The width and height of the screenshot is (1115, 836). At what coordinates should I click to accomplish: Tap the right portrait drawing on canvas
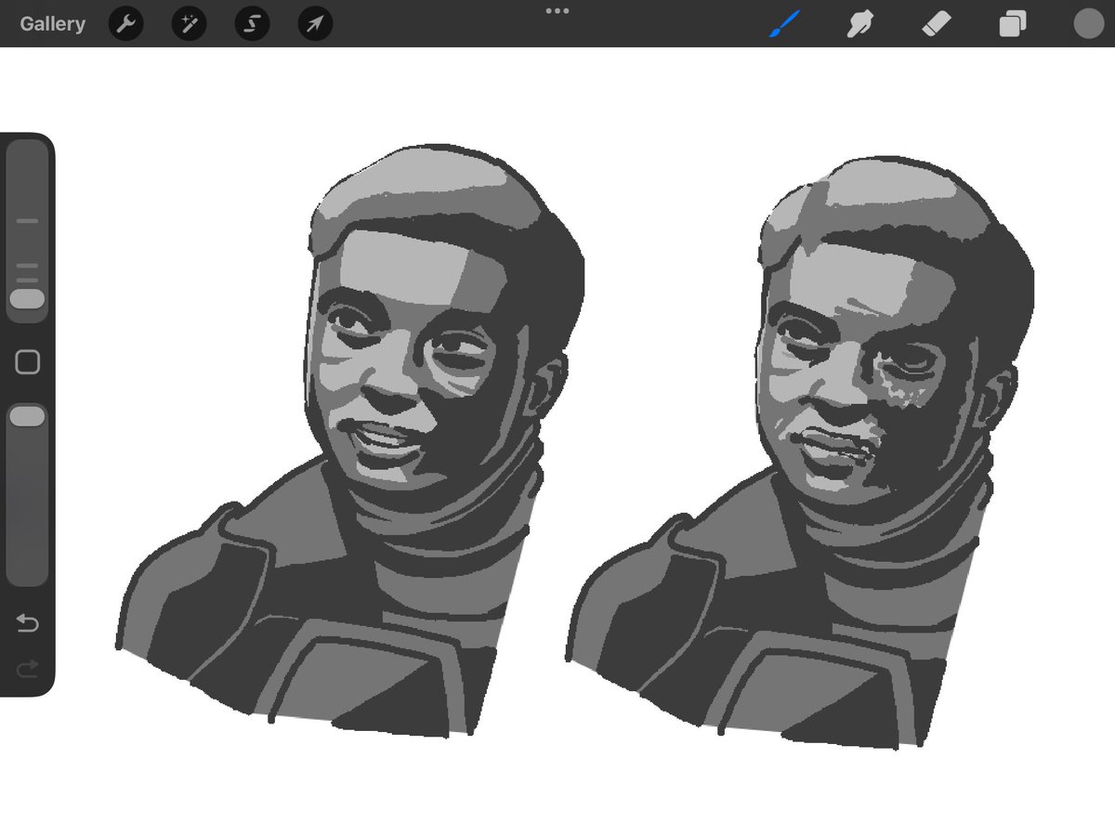(x=801, y=451)
